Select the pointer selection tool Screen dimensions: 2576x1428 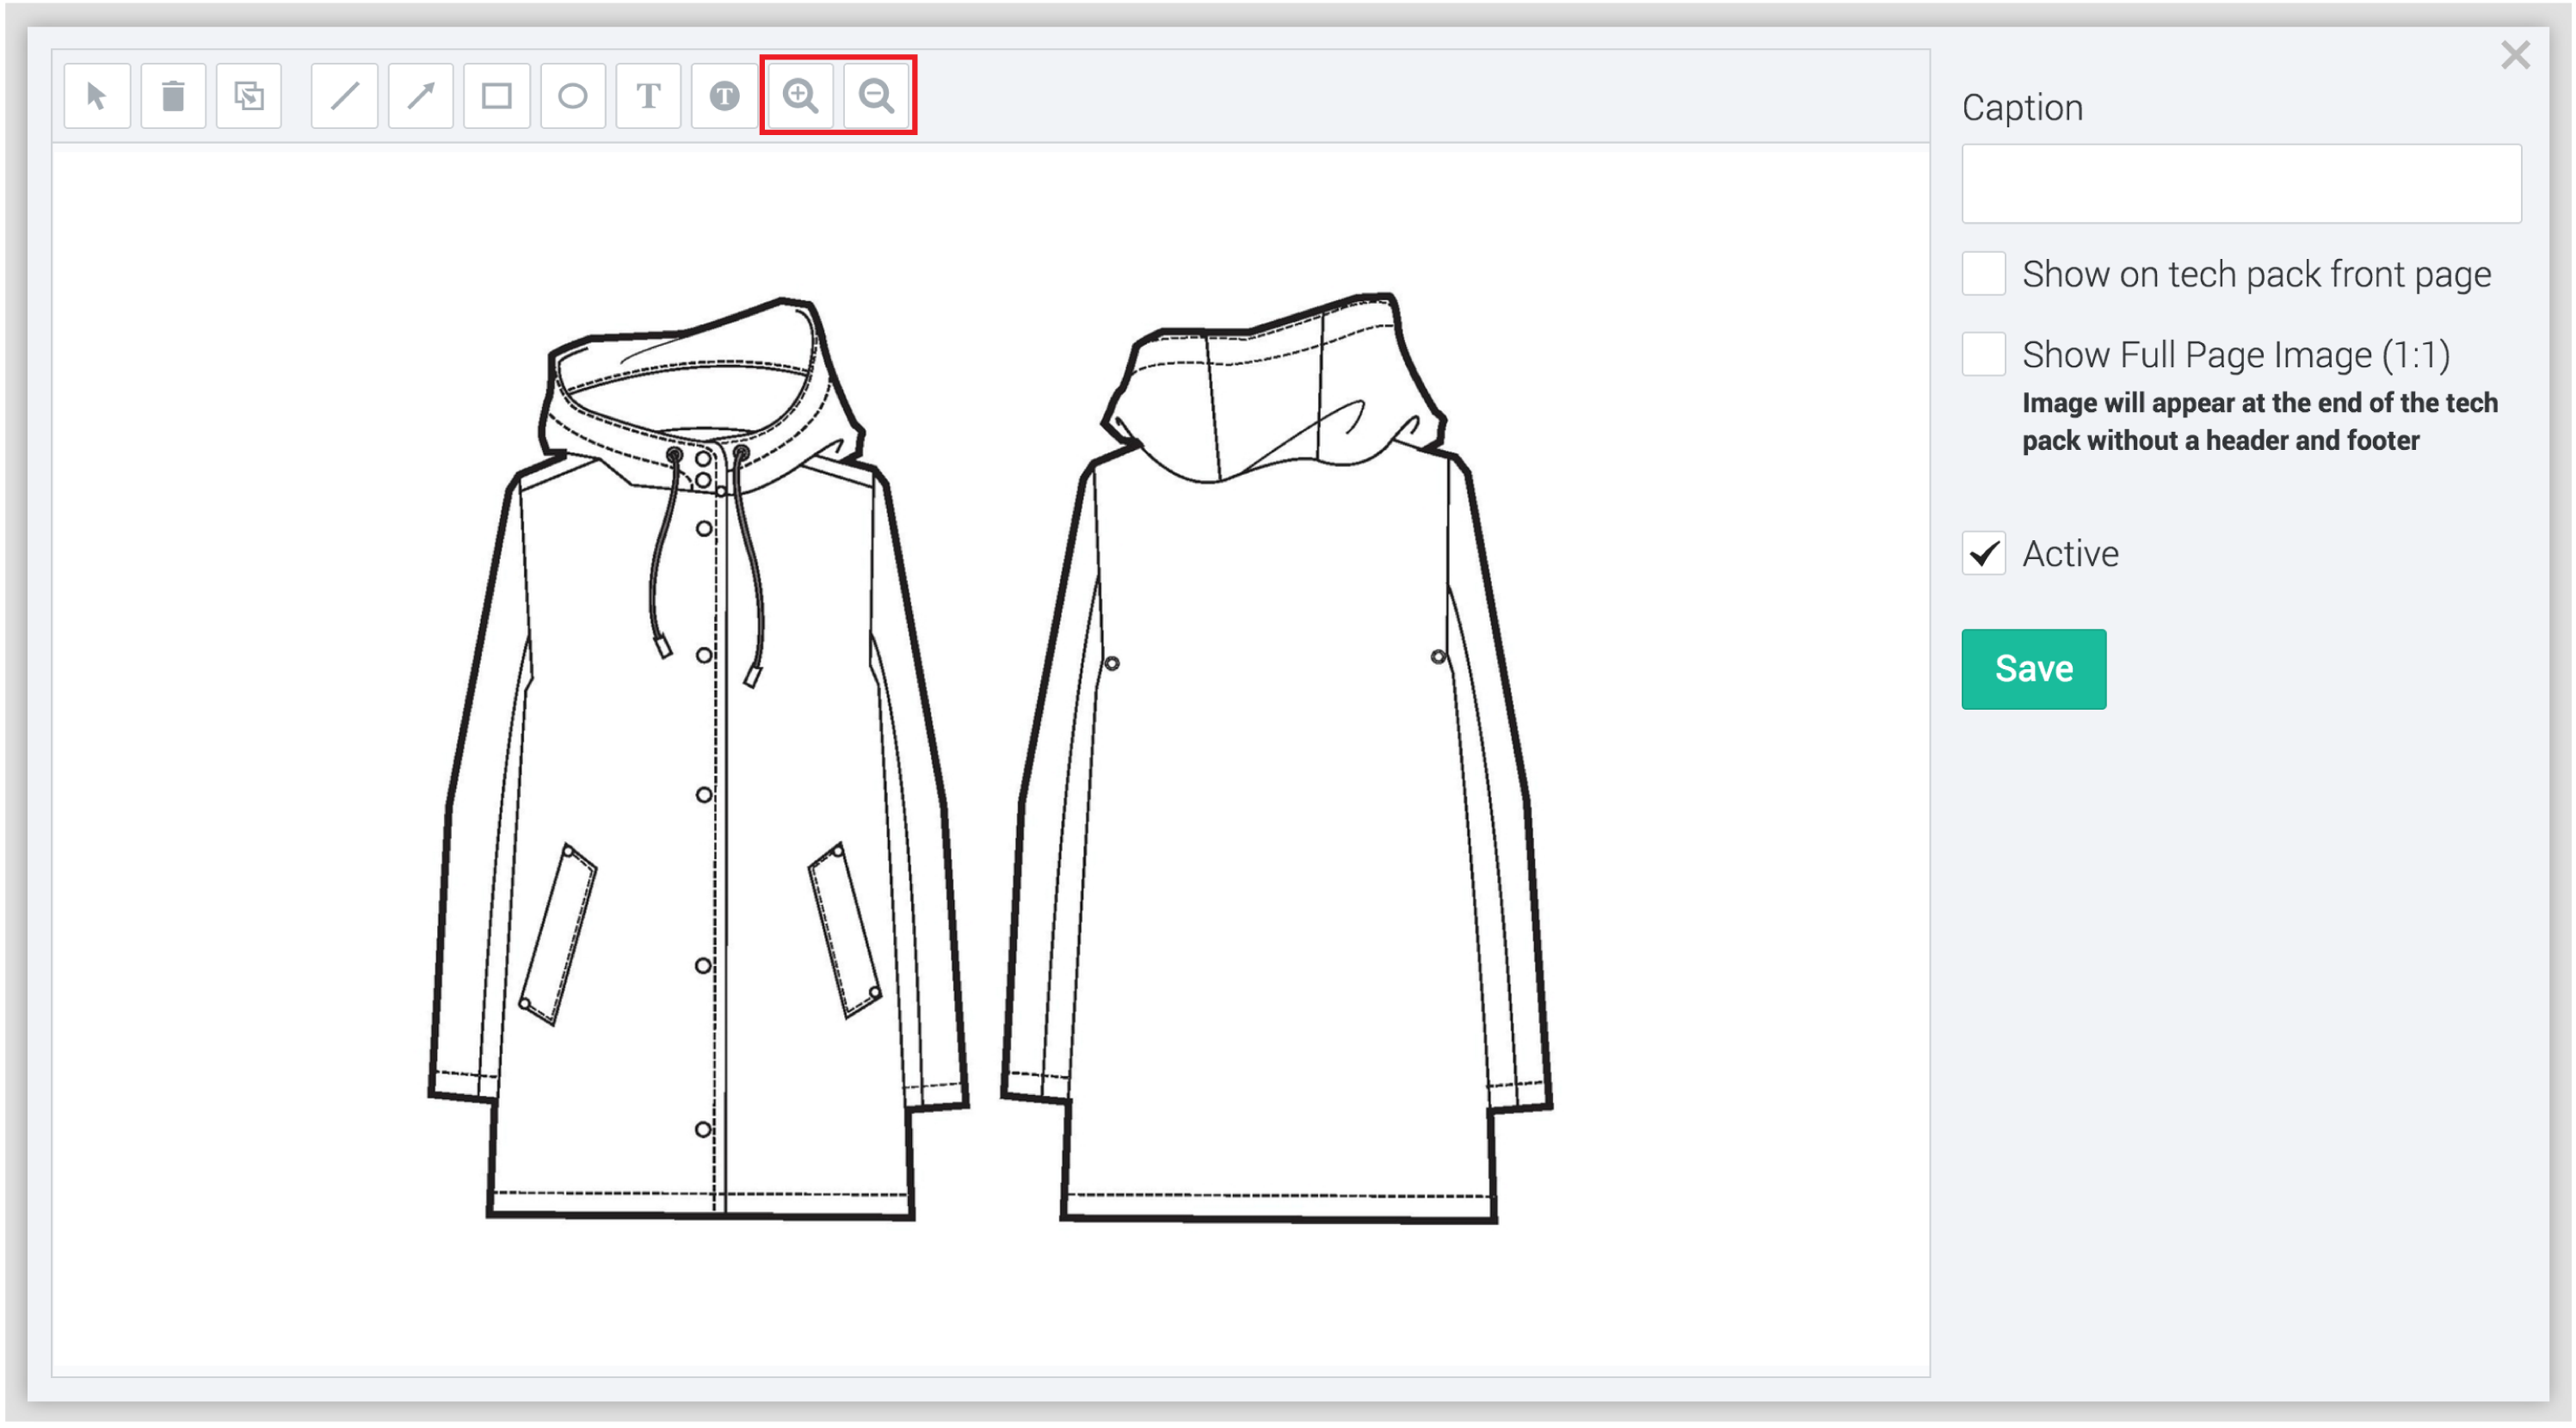[97, 96]
